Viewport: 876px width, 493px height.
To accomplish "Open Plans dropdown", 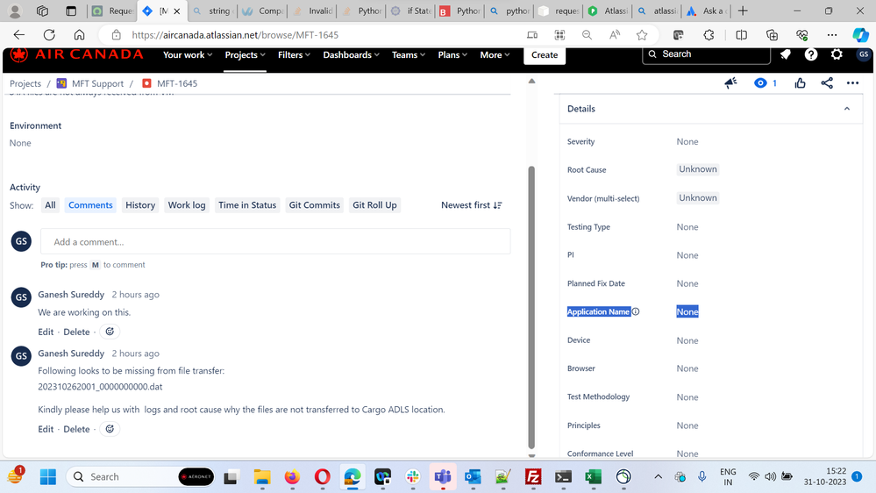I will [452, 54].
